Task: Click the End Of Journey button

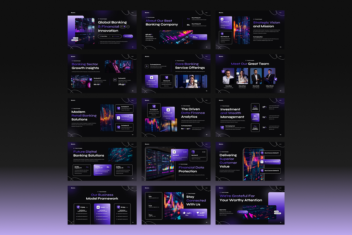Action: click(243, 212)
